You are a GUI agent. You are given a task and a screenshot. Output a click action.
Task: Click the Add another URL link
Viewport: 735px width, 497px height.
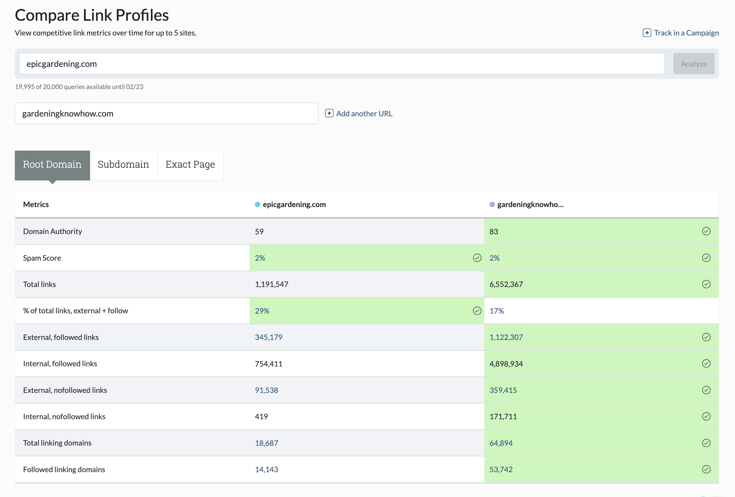(x=364, y=113)
